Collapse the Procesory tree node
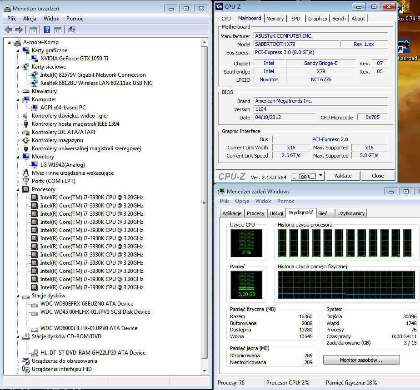The image size is (420, 390). (18, 190)
